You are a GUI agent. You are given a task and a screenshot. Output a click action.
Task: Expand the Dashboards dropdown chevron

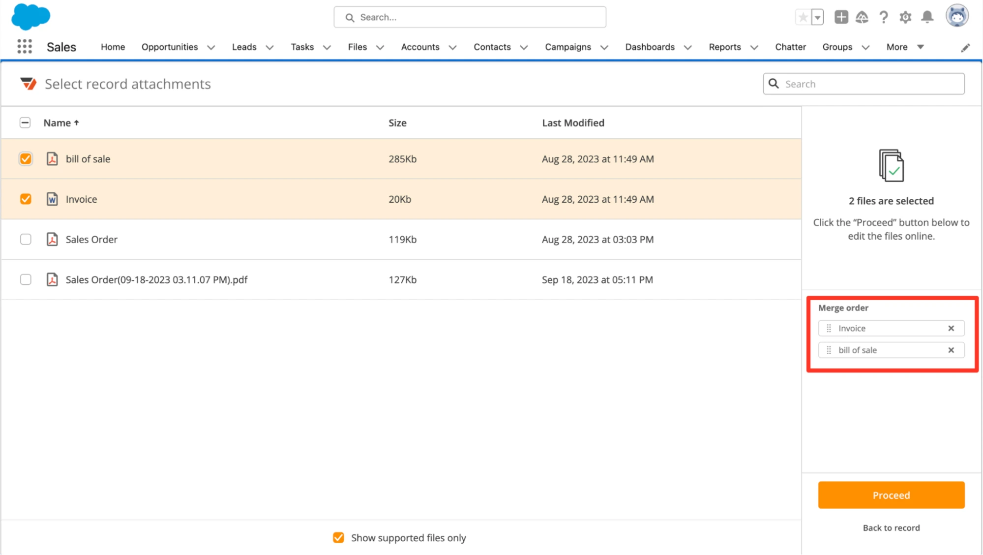coord(688,48)
